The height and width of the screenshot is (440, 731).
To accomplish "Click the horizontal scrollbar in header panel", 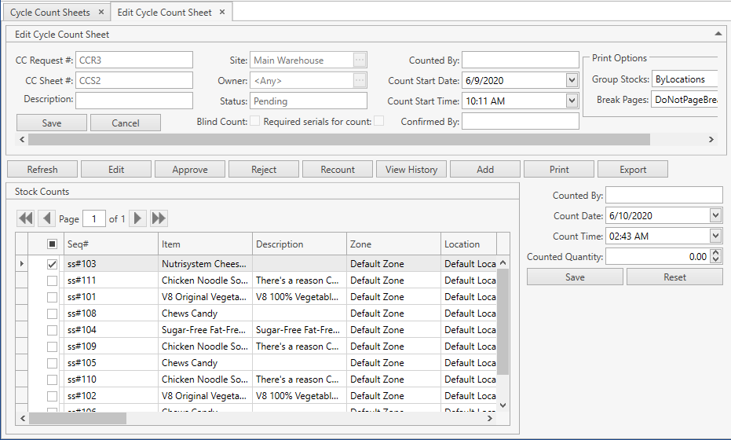I will point(338,139).
